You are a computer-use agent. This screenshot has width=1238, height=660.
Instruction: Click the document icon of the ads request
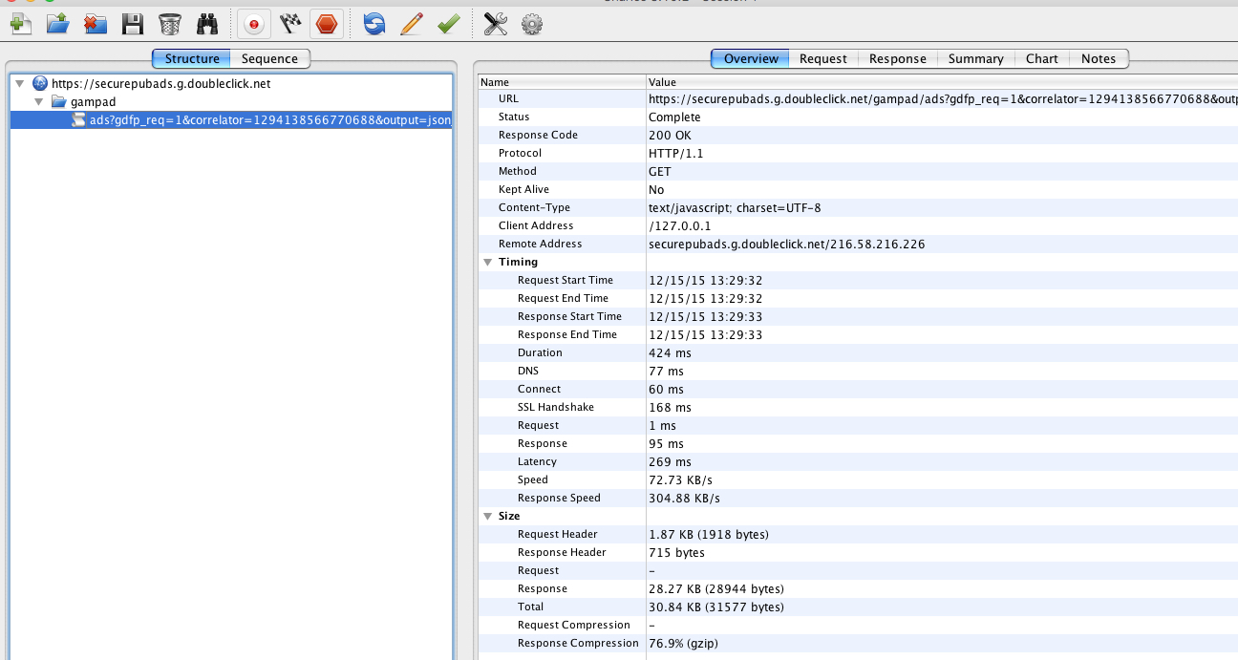pyautogui.click(x=79, y=119)
